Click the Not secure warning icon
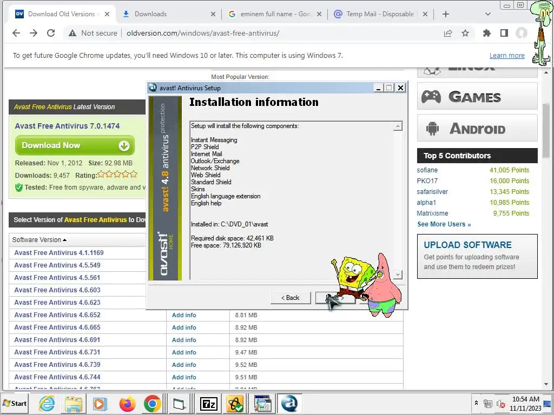Image resolution: width=554 pixels, height=415 pixels. [x=72, y=33]
